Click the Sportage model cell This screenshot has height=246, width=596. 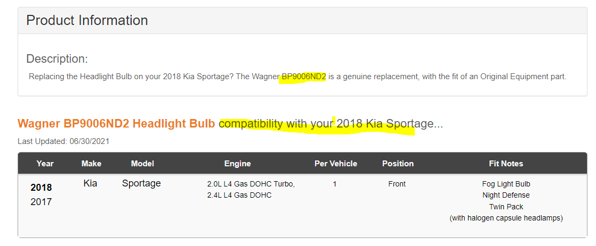(141, 184)
